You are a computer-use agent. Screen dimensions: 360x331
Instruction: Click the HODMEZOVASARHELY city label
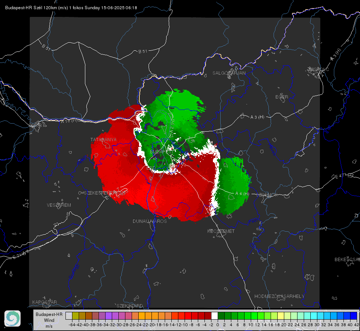point(279,296)
